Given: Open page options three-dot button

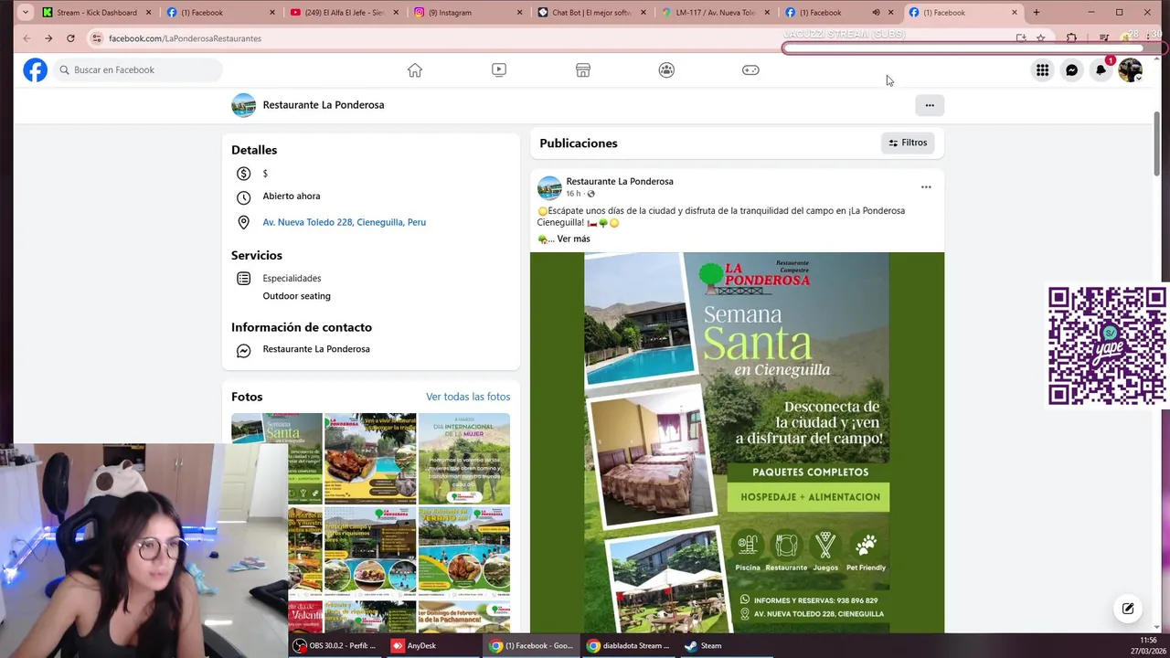Looking at the screenshot, I should pyautogui.click(x=930, y=105).
